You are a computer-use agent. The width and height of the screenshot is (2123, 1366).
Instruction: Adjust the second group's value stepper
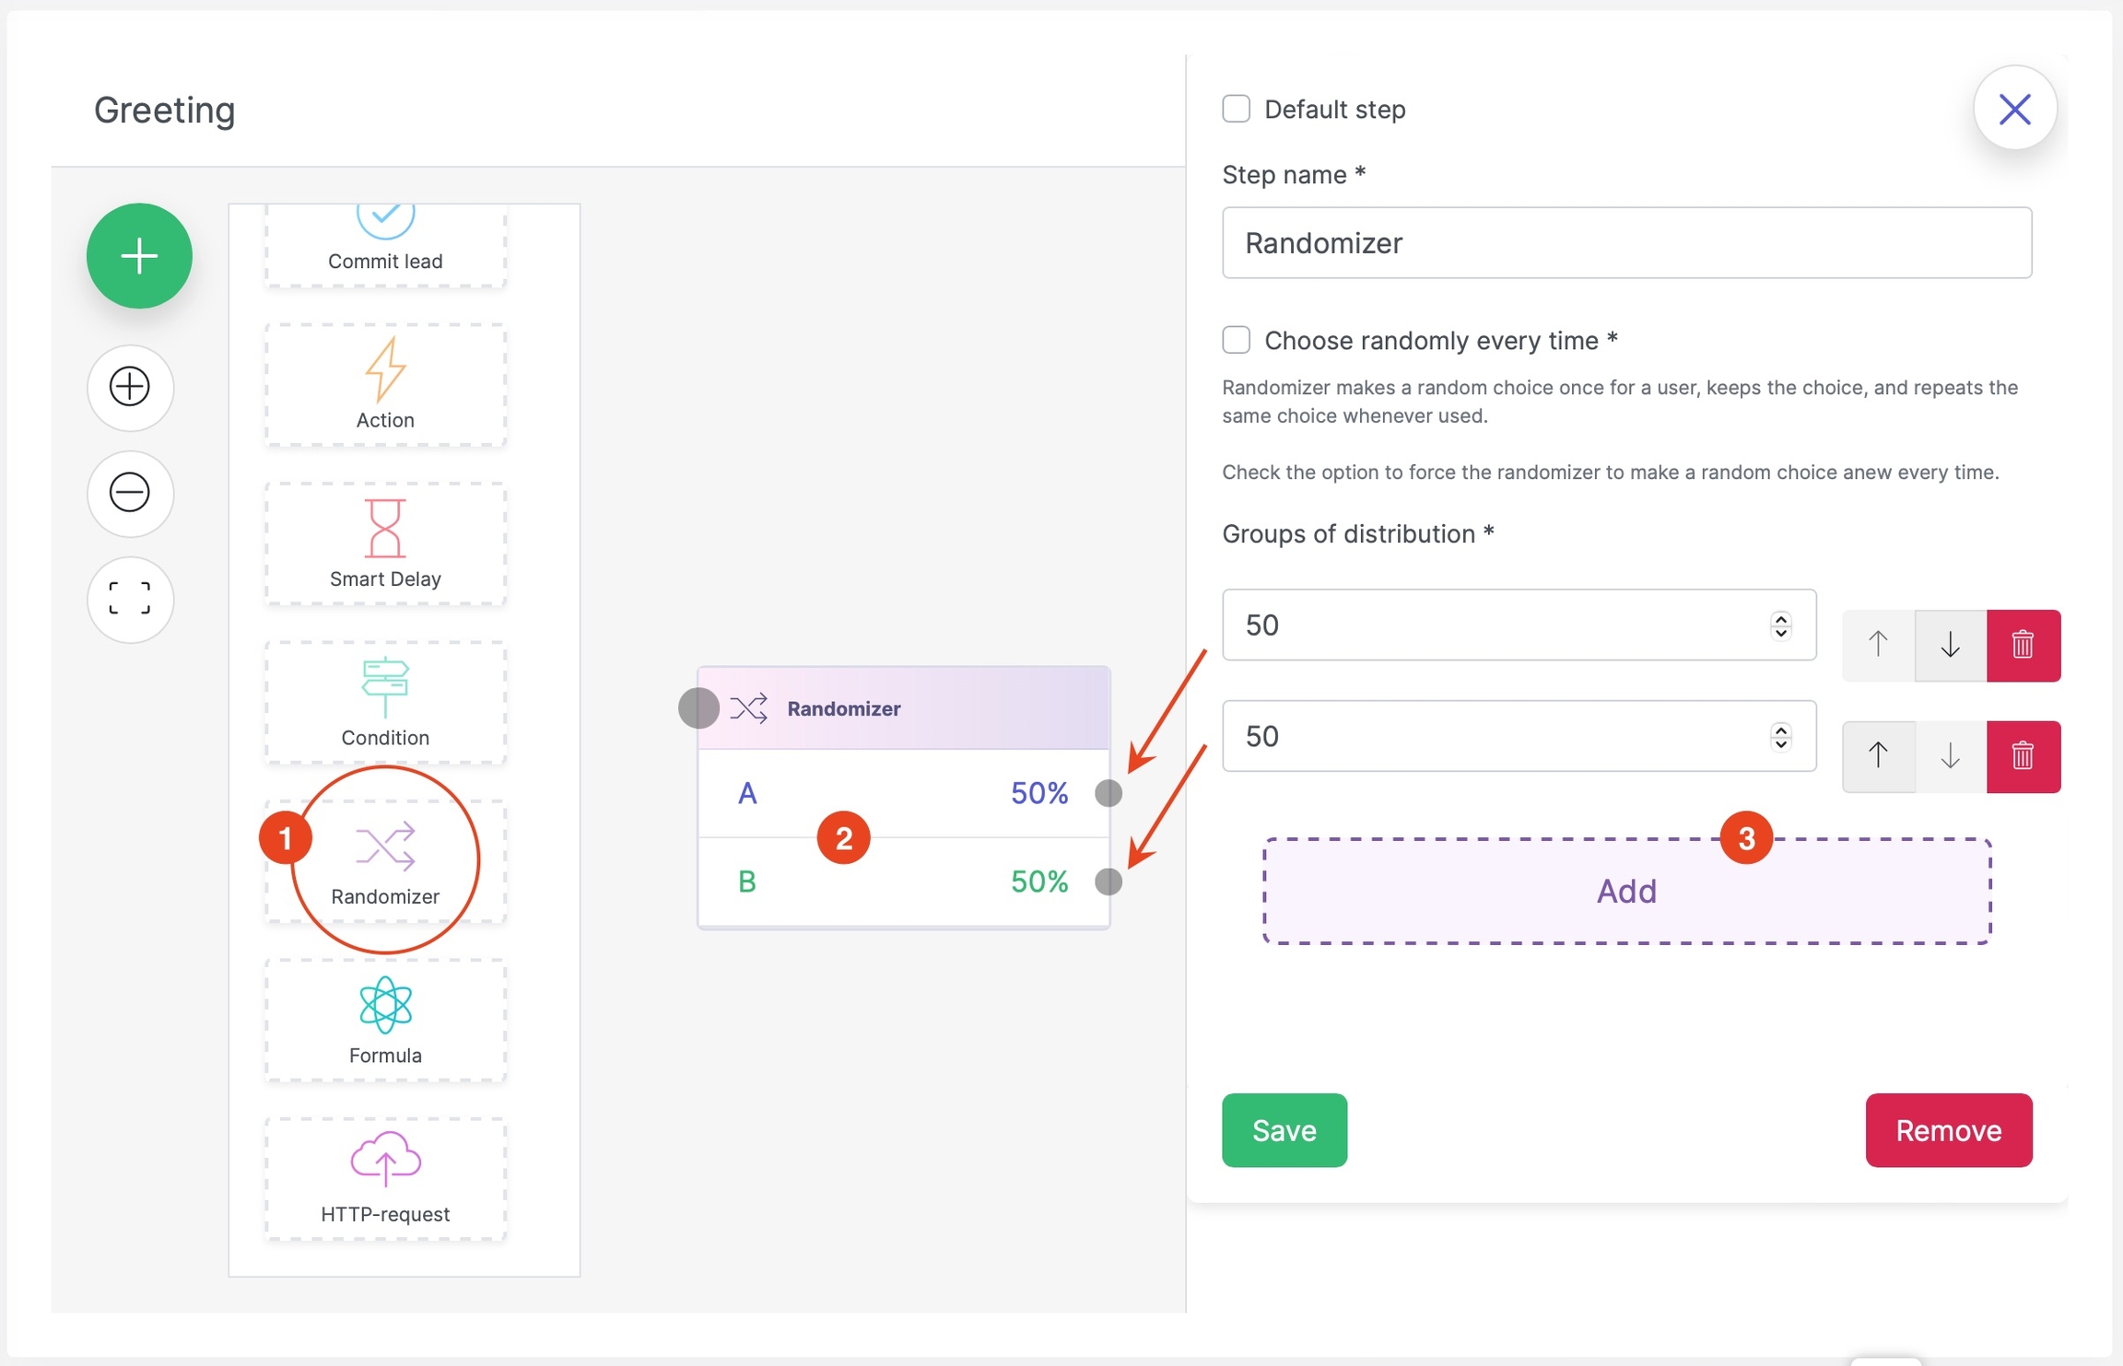[x=1780, y=736]
